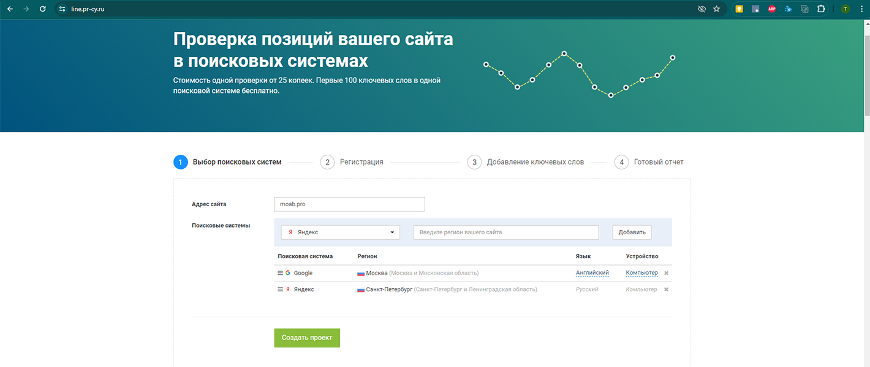The height and width of the screenshot is (367, 870).
Task: Click the Русский language cell
Action: (587, 289)
